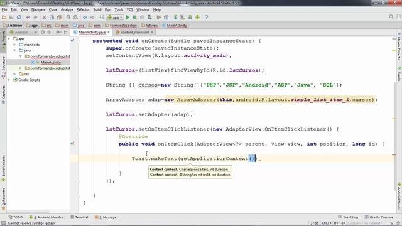Click the Open folder toolbar icon

coord(4,18)
